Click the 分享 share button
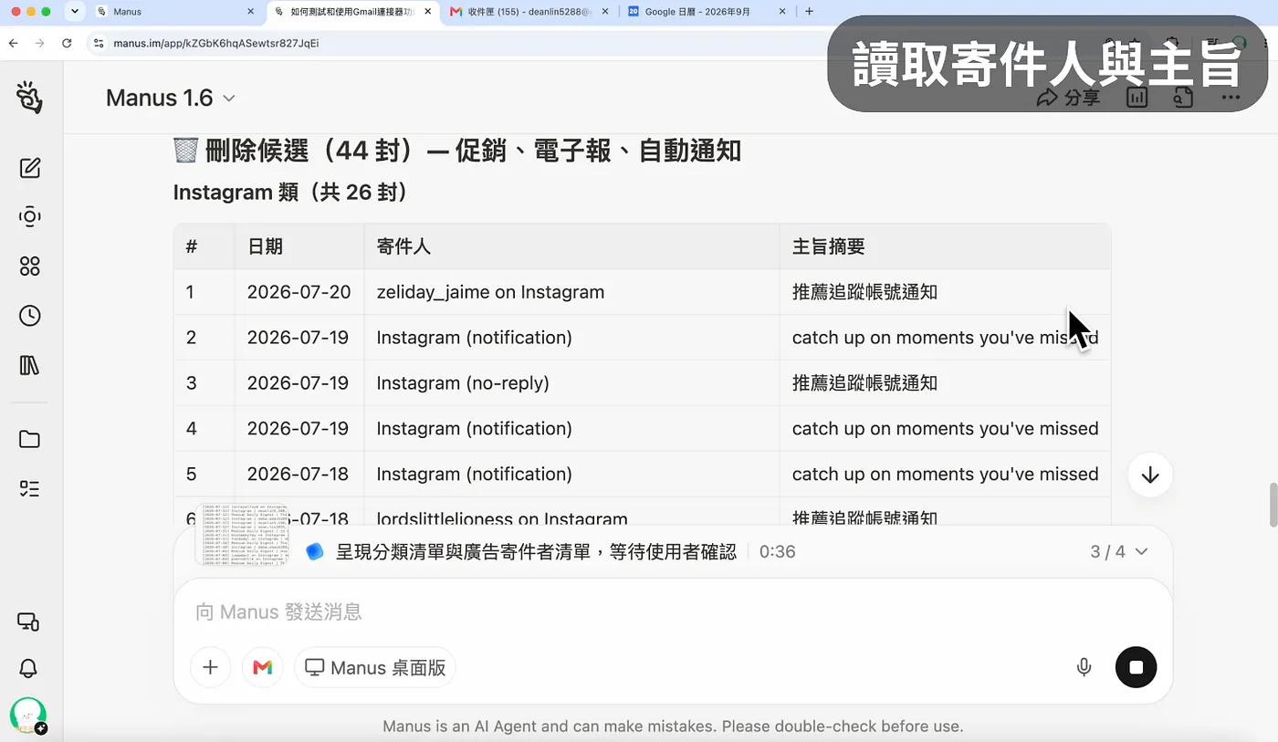1278x742 pixels. pos(1068,98)
